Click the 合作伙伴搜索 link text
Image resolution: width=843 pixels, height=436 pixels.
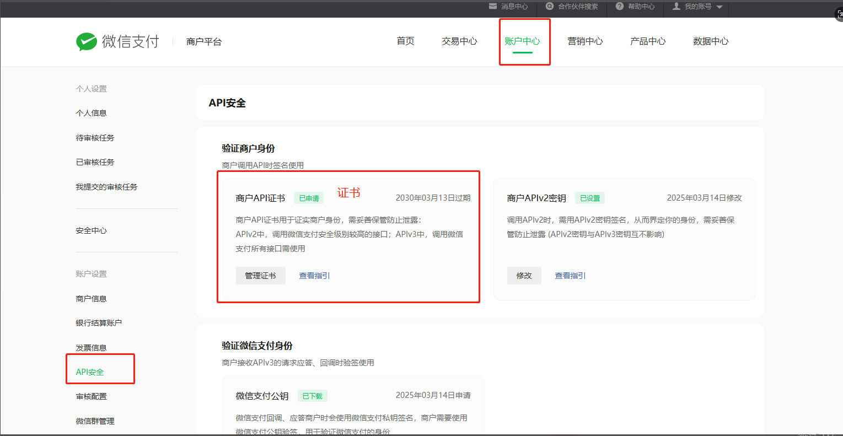[578, 7]
